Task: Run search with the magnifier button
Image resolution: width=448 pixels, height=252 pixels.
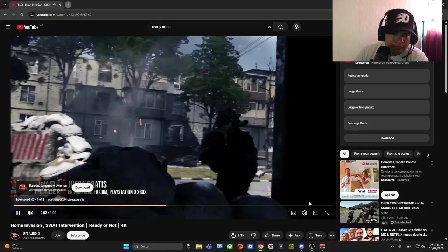Action: [281, 27]
